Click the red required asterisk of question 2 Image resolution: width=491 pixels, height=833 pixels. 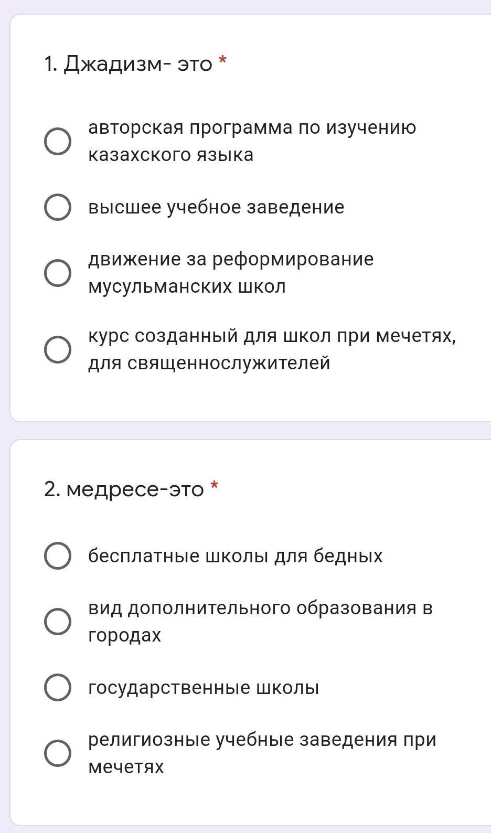tap(214, 486)
